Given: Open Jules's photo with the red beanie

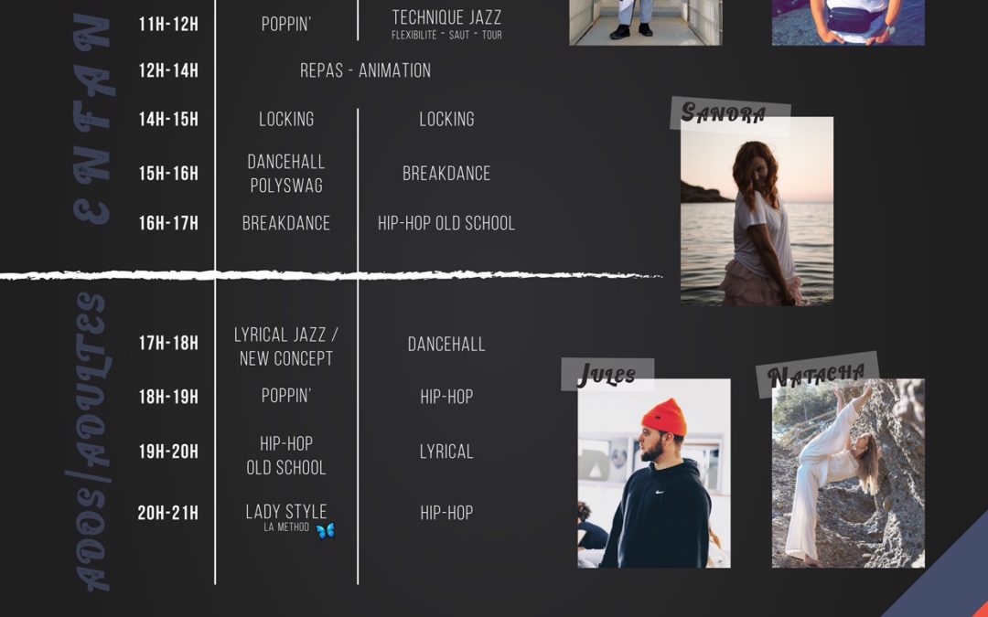Looking at the screenshot, I should 654,473.
